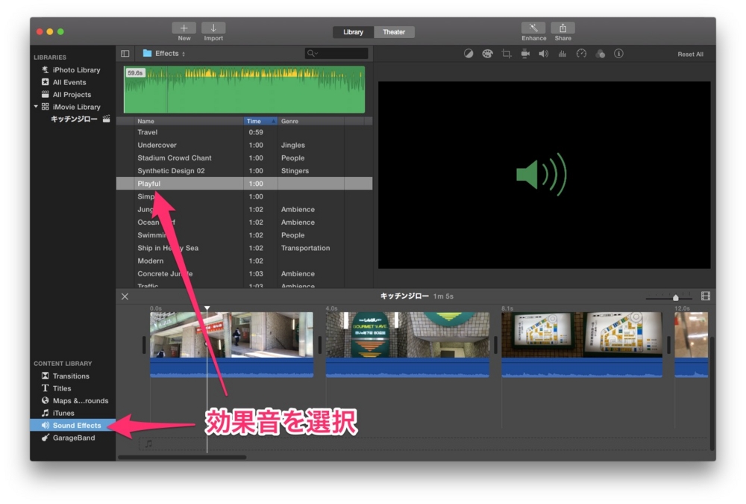Image resolution: width=746 pixels, height=504 pixels.
Task: Select All Events in sidebar
Action: coord(64,82)
